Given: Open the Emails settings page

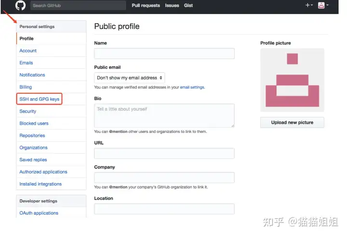Looking at the screenshot, I should (26, 63).
